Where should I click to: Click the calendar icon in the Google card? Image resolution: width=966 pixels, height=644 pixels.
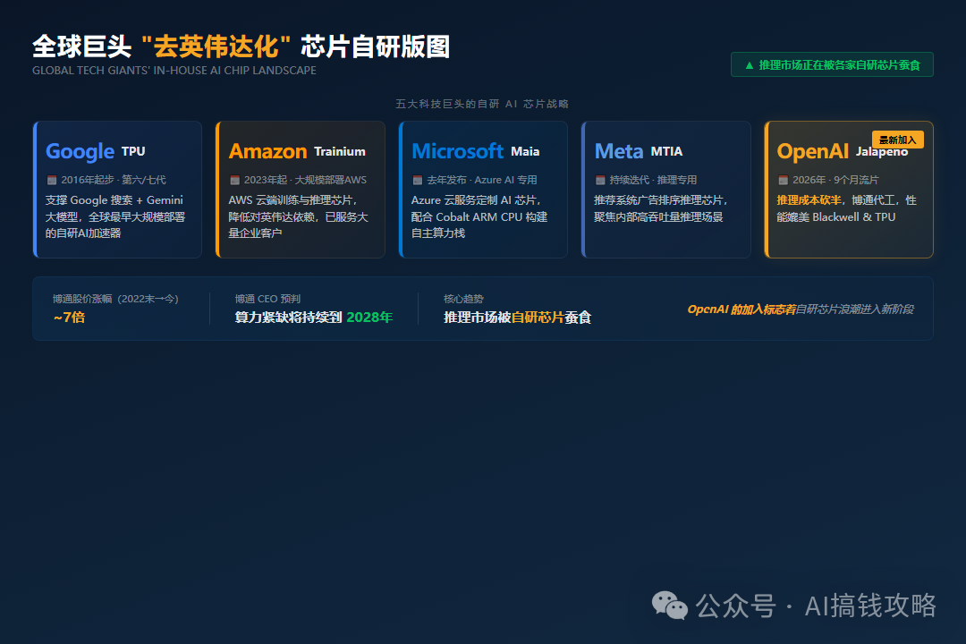point(52,180)
